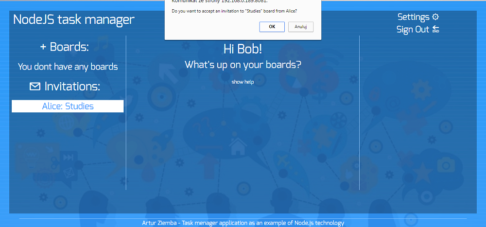The width and height of the screenshot is (486, 227).
Task: Click the Boards heading in the sidebar
Action: (x=69, y=47)
